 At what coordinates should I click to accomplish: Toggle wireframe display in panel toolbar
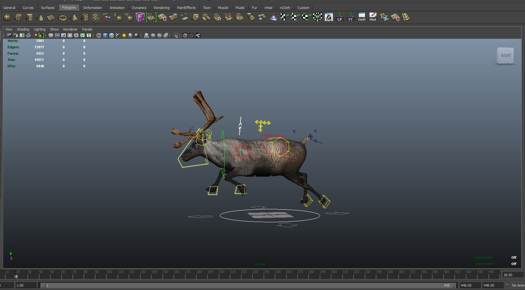point(99,35)
